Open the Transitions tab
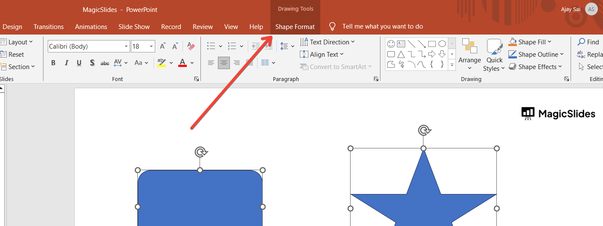The image size is (603, 226). tap(49, 26)
